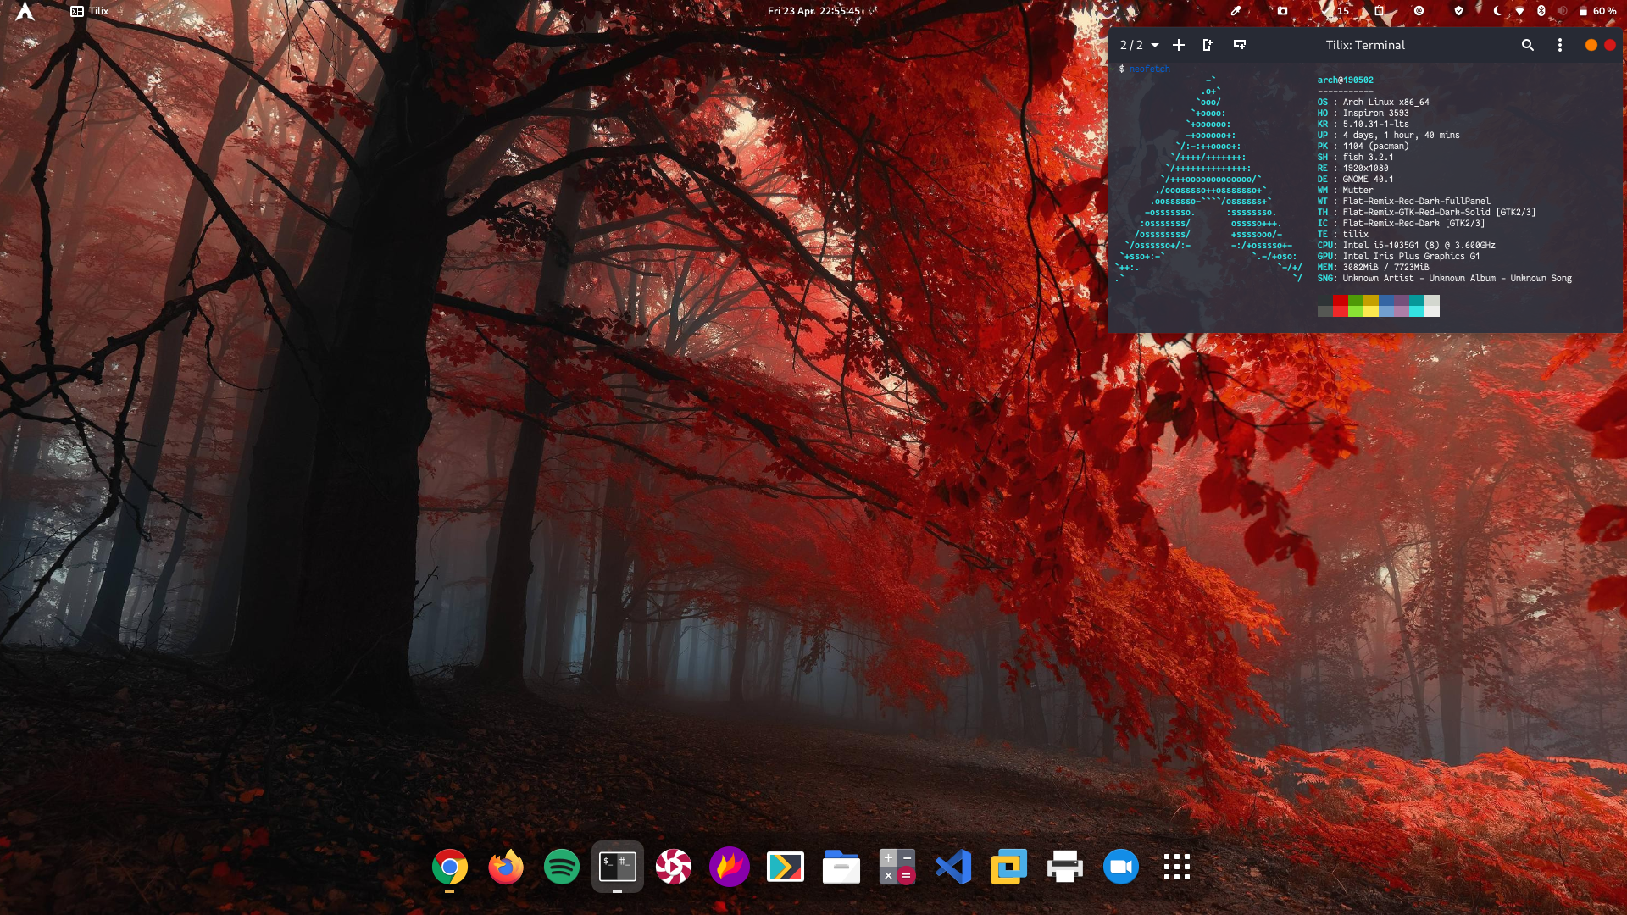Viewport: 1627px width, 915px height.
Task: Click the volume speaker icon in top bar
Action: click(x=1562, y=11)
